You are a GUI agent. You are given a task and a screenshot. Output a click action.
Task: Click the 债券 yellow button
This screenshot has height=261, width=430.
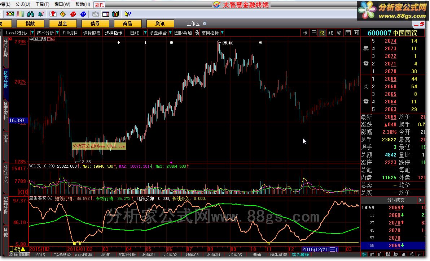point(95,23)
